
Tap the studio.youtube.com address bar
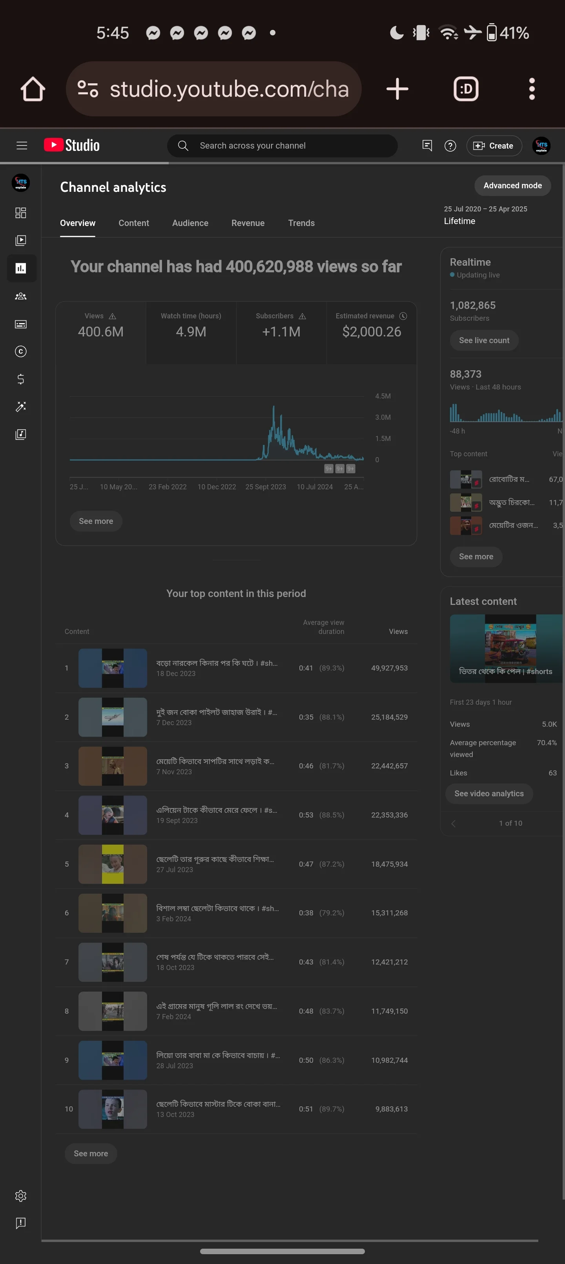pos(214,89)
